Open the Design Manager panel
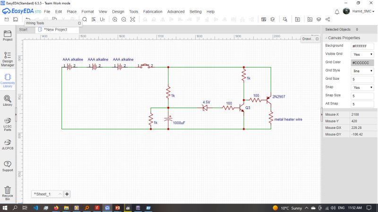 (x=8, y=59)
